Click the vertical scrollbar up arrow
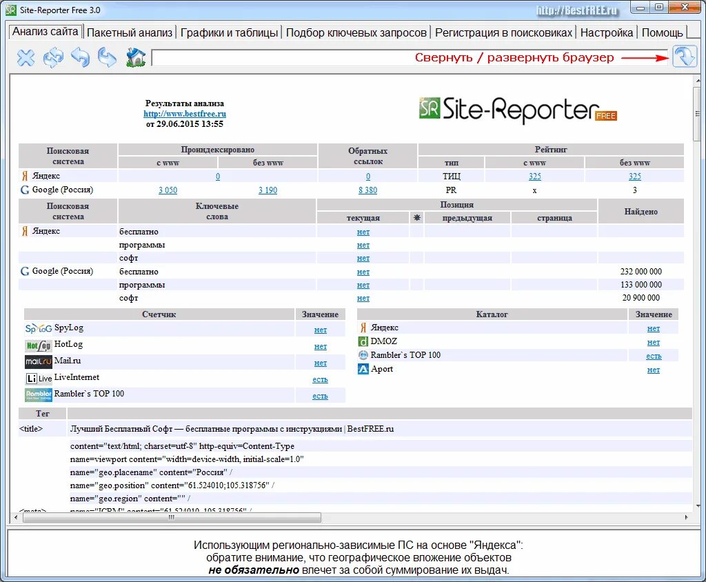Image resolution: width=706 pixels, height=582 pixels. point(698,80)
